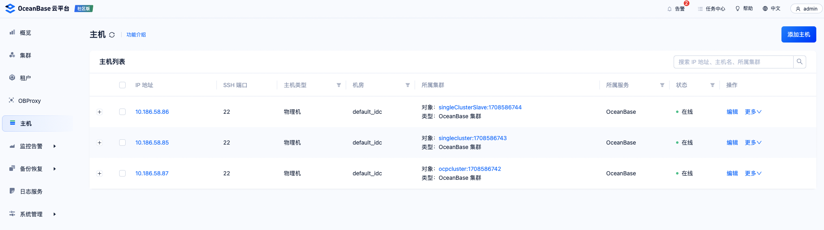The image size is (824, 230).
Task: Refresh the host page via reload icon
Action: point(112,35)
